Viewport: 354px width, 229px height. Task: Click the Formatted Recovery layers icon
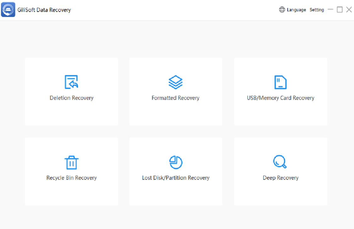tap(175, 82)
